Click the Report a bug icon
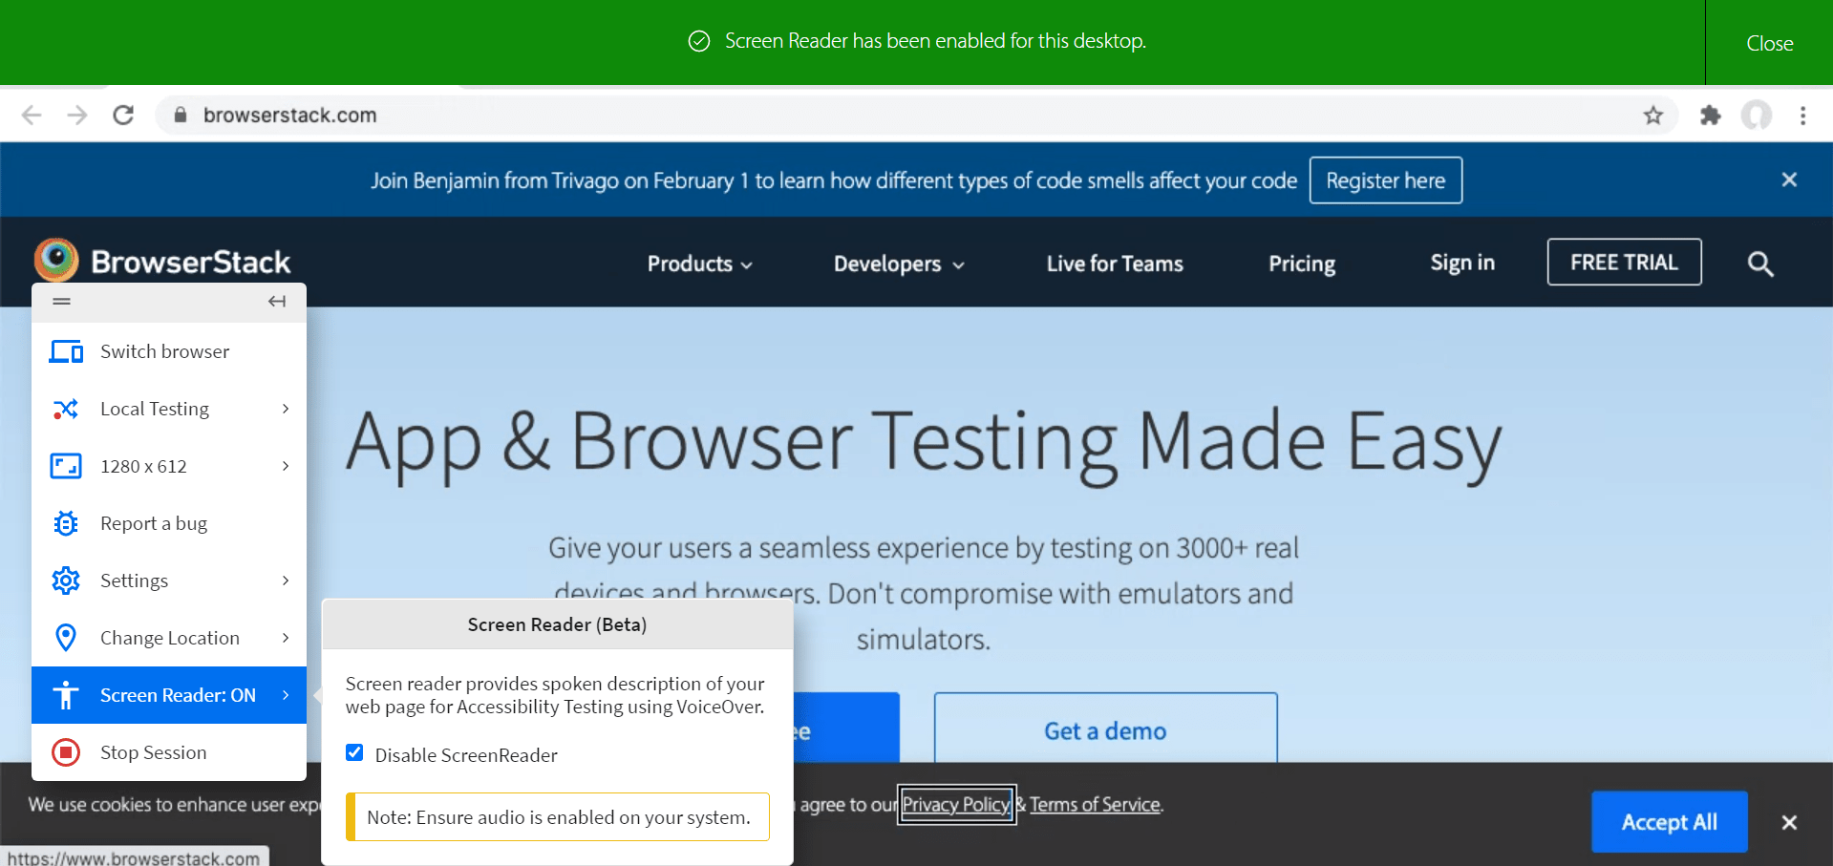The height and width of the screenshot is (866, 1833). [65, 523]
